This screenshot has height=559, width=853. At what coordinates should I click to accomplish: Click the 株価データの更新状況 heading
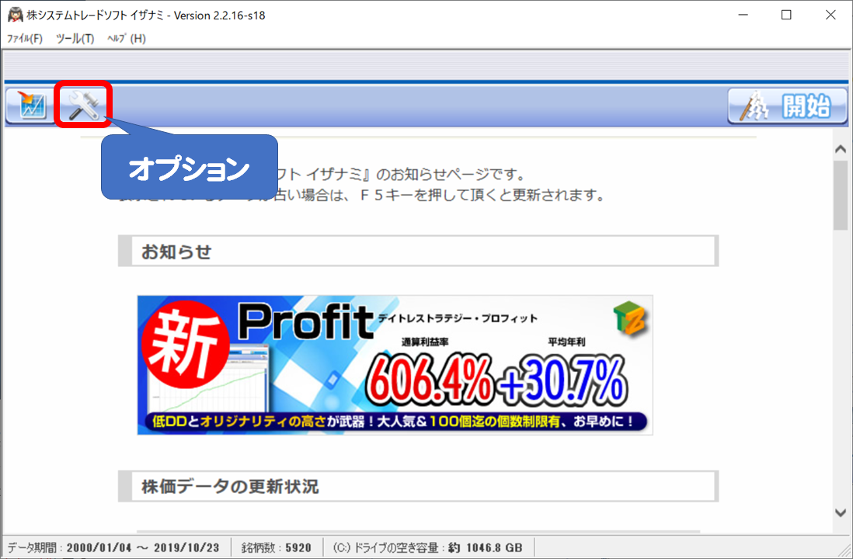[418, 486]
